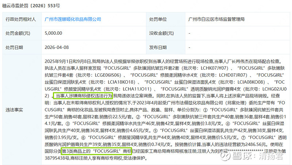Click the 没收金额(元) label cell
Image resolution: width=292 pixels, height=165 pixels.
click(166, 33)
